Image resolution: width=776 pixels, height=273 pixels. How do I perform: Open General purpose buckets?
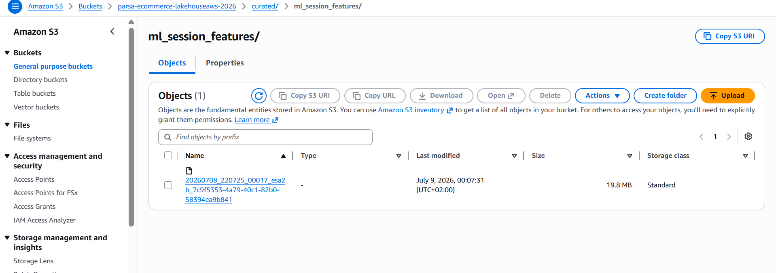pyautogui.click(x=53, y=66)
